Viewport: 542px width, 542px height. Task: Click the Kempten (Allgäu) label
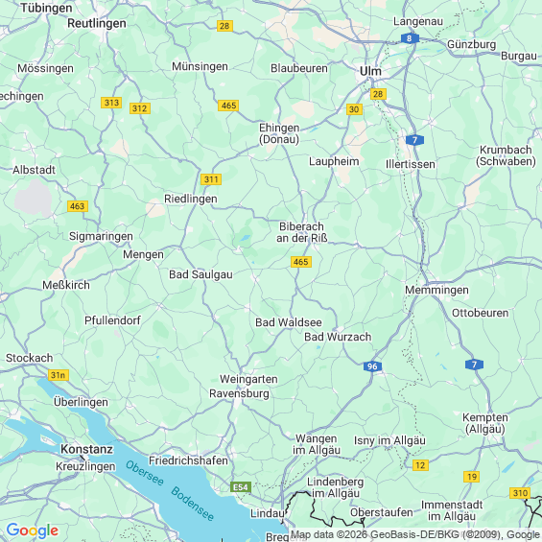(485, 423)
